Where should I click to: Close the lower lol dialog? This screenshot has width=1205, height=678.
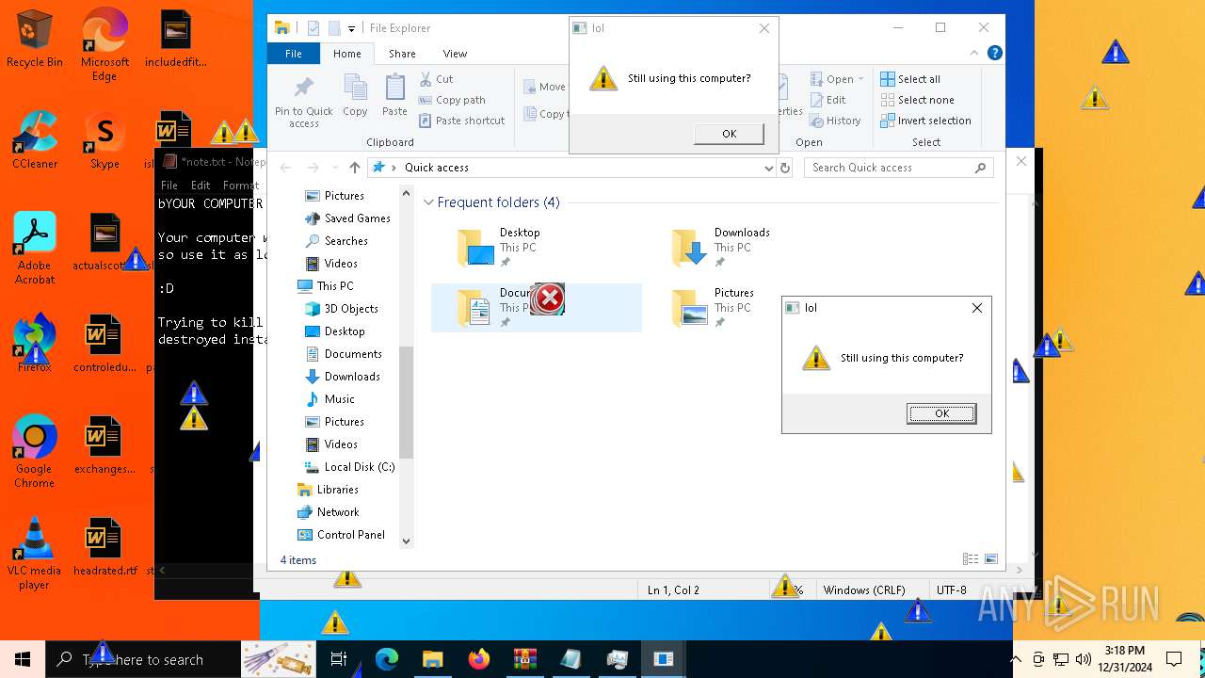[976, 308]
